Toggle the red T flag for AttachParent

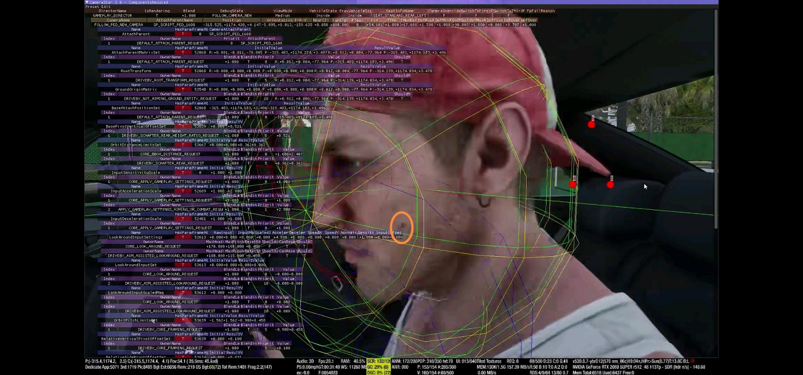tap(183, 34)
